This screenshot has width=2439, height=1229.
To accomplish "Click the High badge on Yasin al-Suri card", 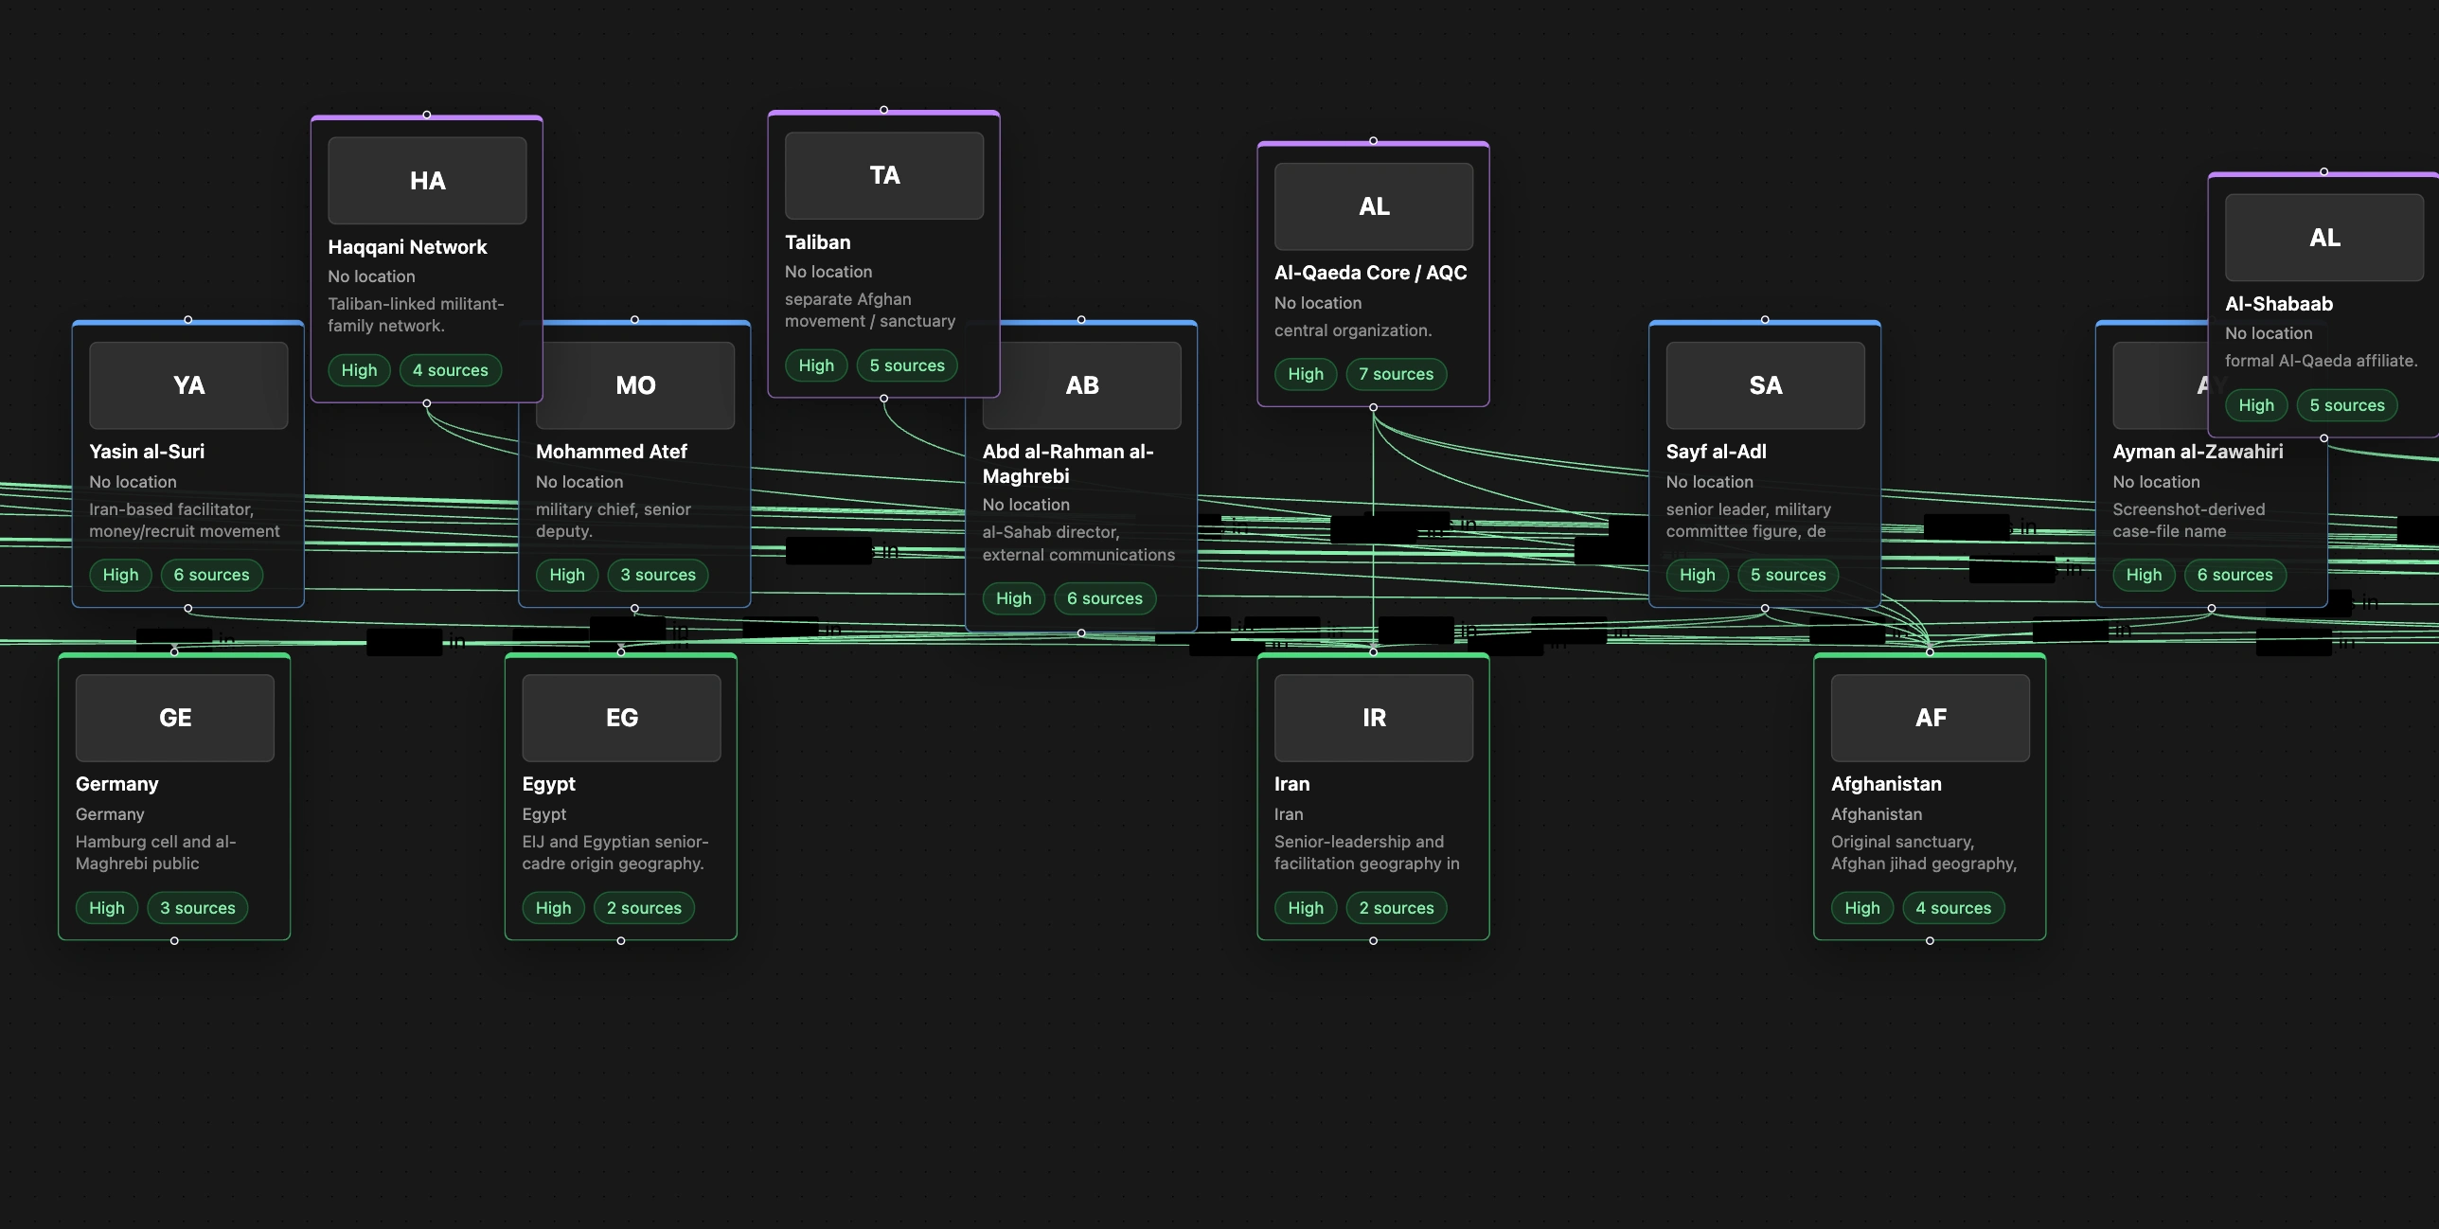I will (x=120, y=575).
